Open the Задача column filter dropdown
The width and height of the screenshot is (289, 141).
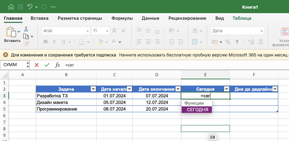click(x=93, y=89)
